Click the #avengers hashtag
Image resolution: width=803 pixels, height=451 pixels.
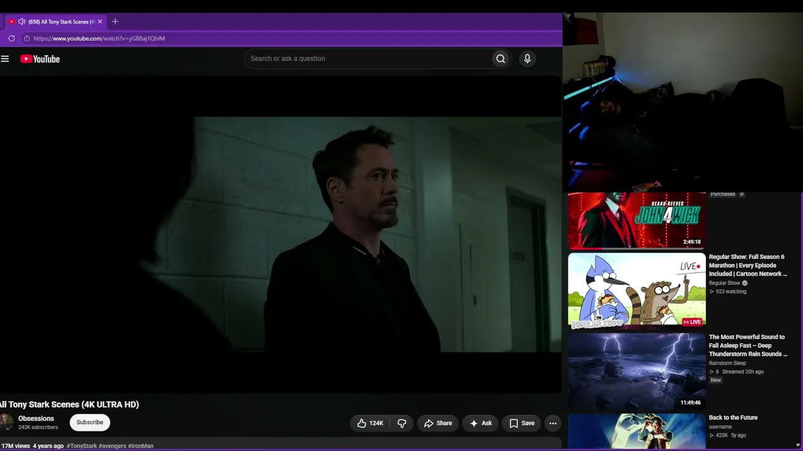point(112,446)
